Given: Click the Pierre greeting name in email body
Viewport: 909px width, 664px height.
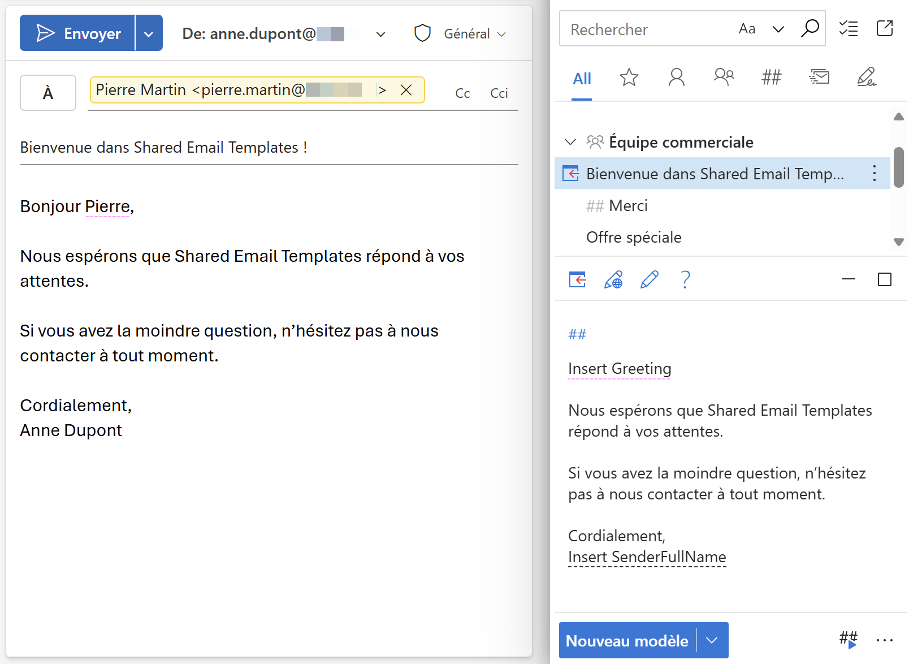Looking at the screenshot, I should point(107,206).
